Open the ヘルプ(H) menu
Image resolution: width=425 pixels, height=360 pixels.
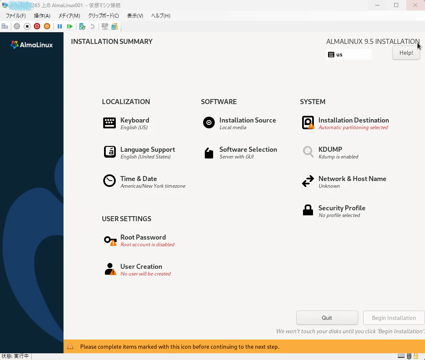tap(160, 16)
